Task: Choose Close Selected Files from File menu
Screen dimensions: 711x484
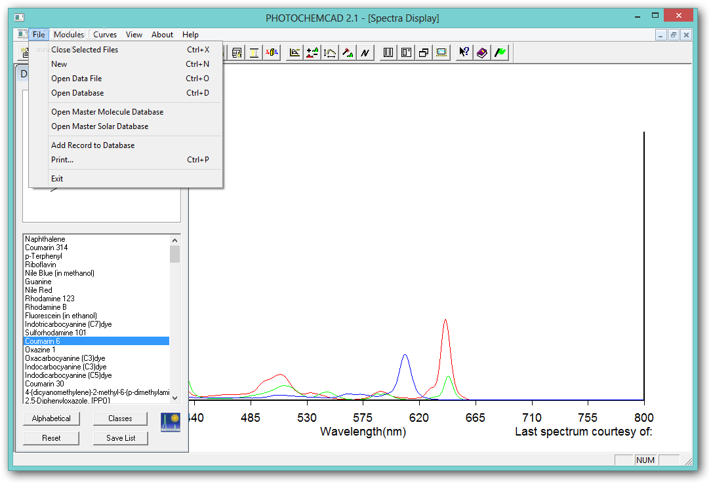Action: coord(125,50)
